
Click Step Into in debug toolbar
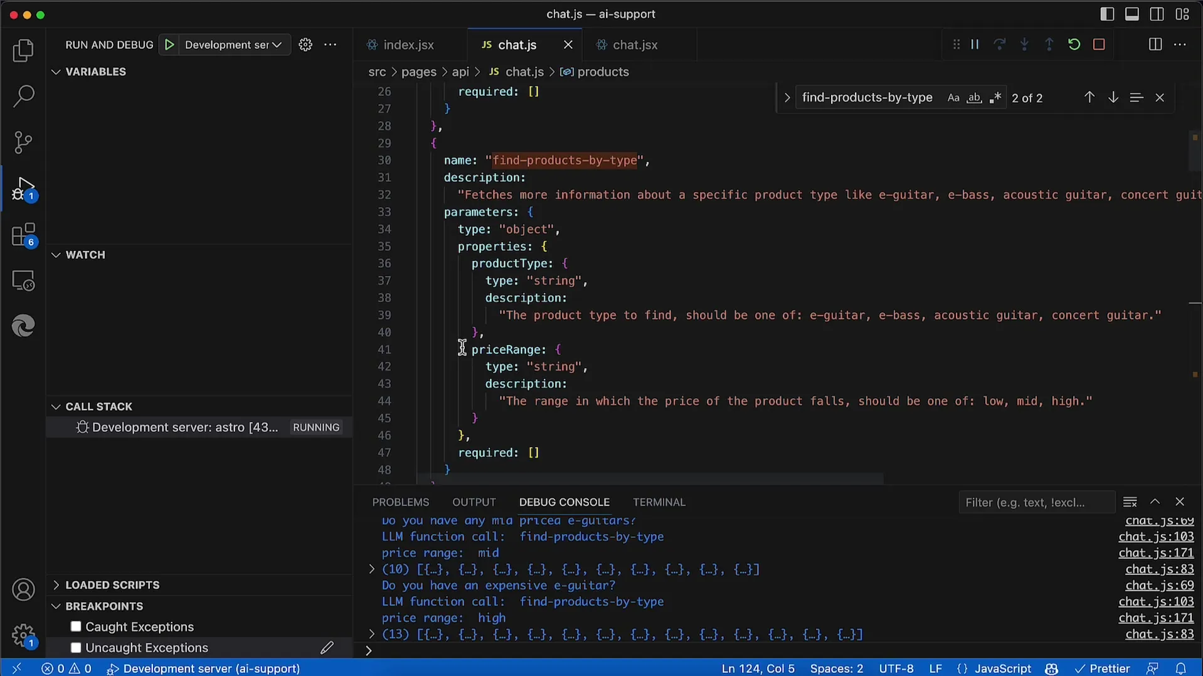pyautogui.click(x=1024, y=45)
